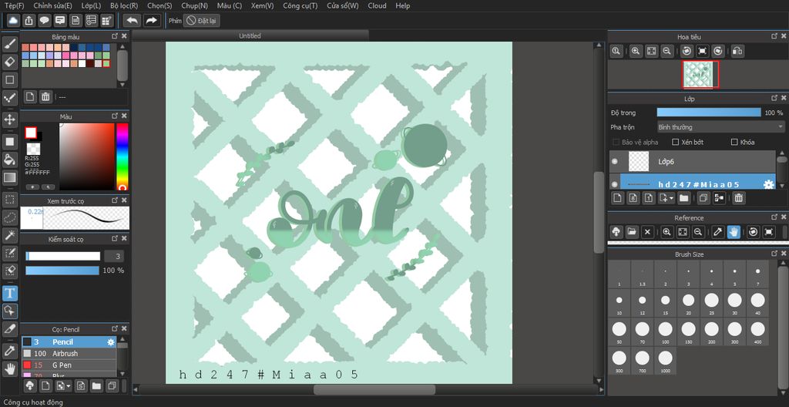The width and height of the screenshot is (789, 407).
Task: Adjust the Độ trong opacity slider
Action: tap(709, 113)
